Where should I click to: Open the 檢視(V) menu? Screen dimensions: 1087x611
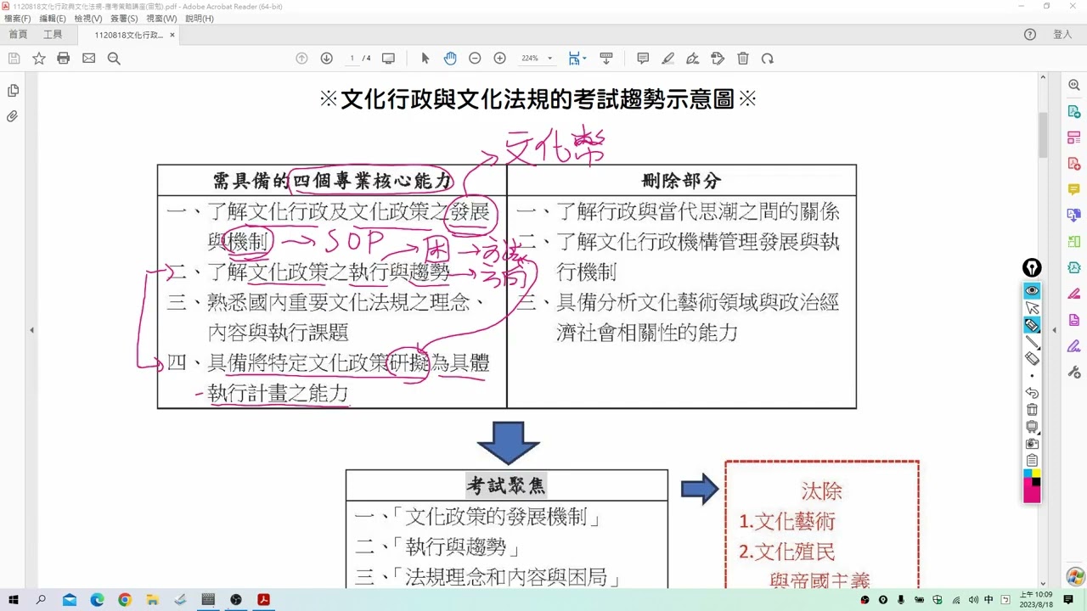tap(87, 19)
